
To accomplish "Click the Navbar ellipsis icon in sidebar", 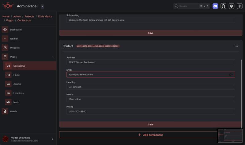I will (x=5, y=39).
